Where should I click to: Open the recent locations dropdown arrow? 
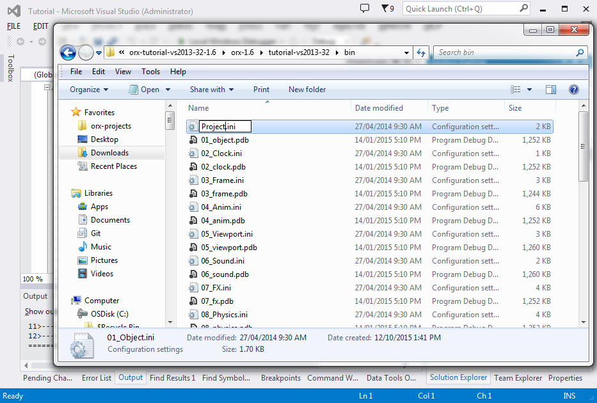[99, 53]
